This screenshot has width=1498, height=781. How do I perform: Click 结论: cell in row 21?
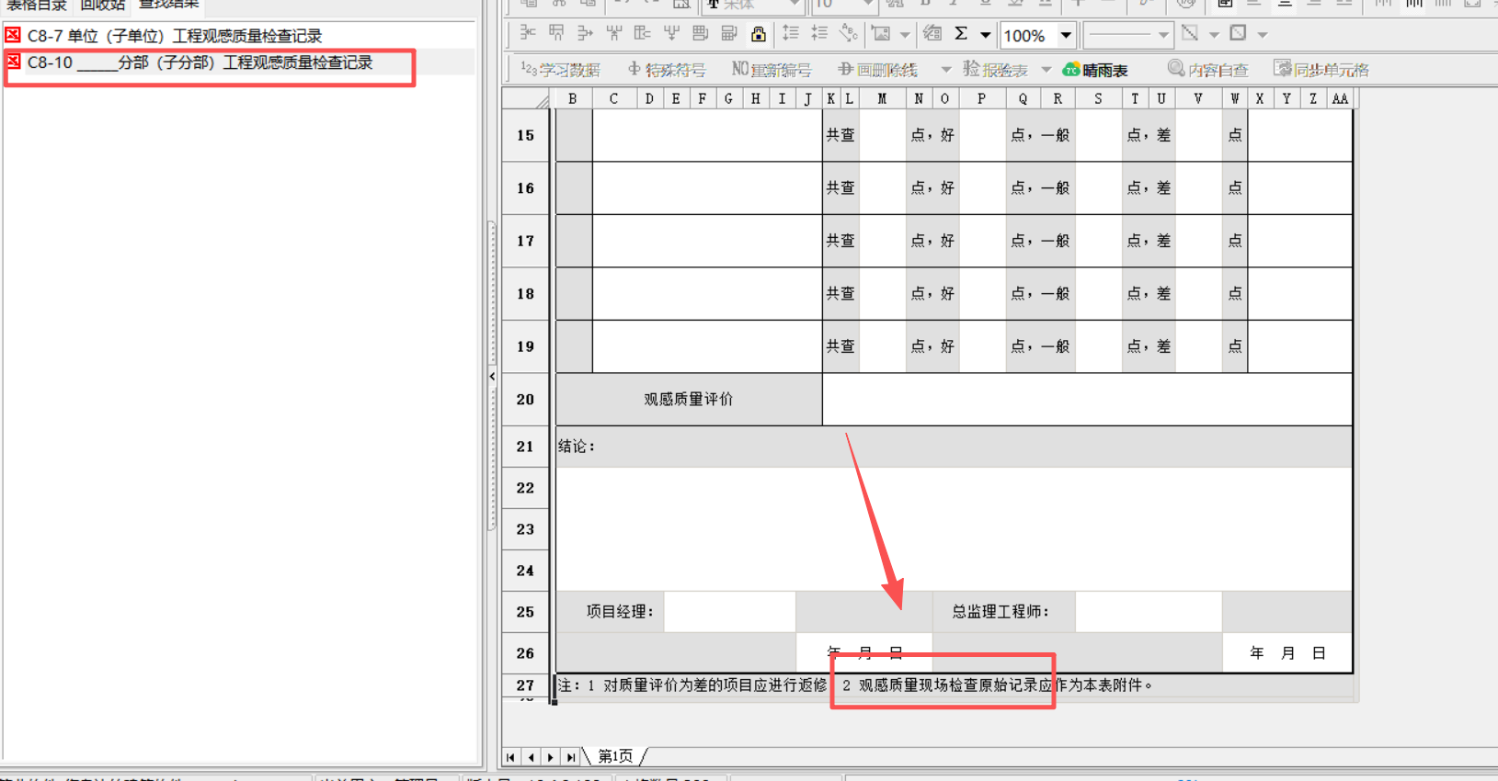954,447
